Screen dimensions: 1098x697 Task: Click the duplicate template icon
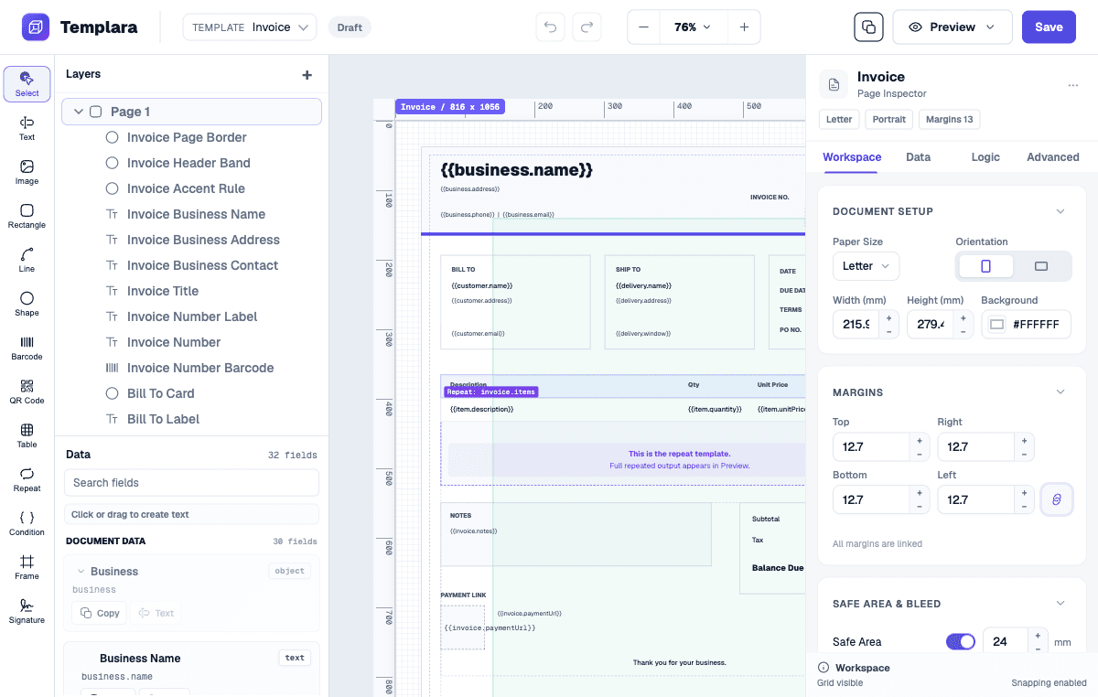coord(868,27)
